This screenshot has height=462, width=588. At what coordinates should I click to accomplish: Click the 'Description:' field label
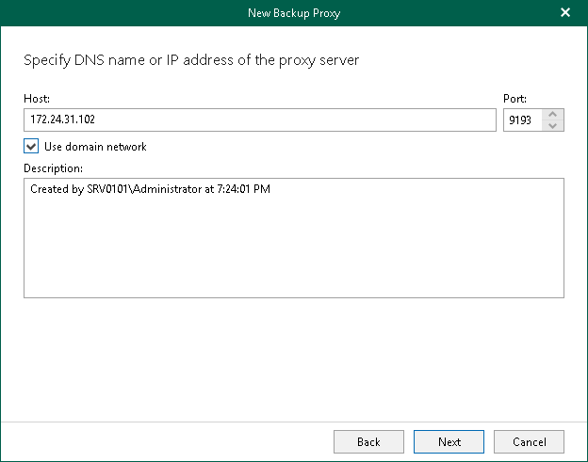(54, 168)
